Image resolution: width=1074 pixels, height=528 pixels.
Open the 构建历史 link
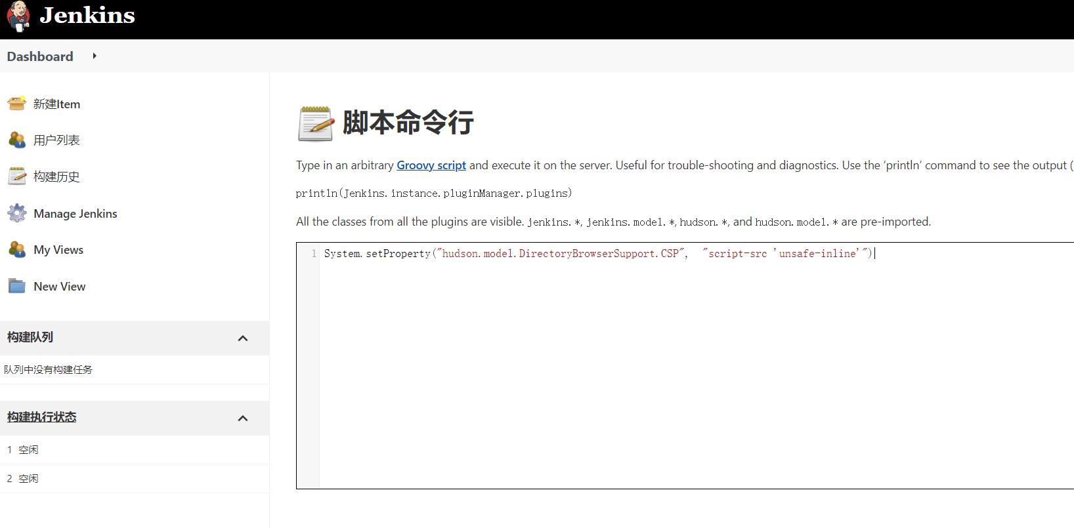click(56, 177)
